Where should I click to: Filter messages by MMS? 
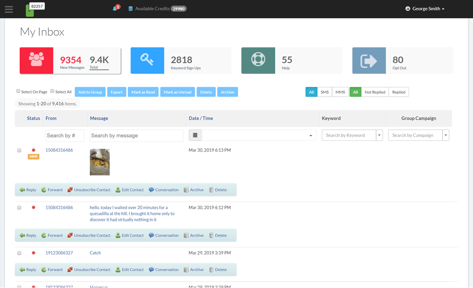pos(340,92)
